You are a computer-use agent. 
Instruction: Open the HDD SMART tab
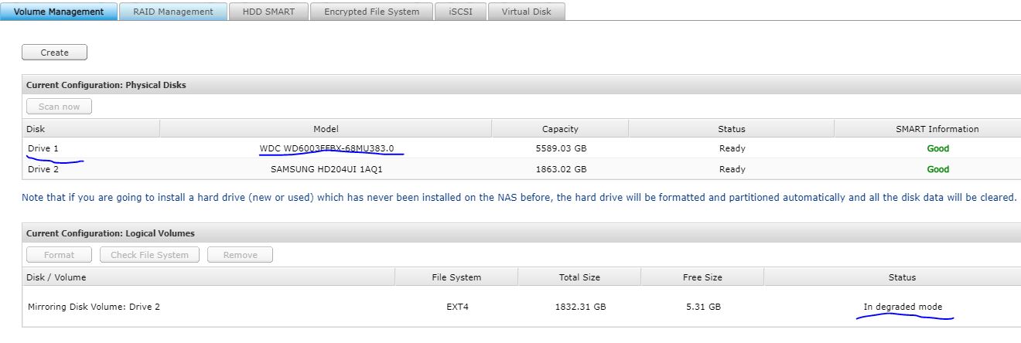(268, 12)
